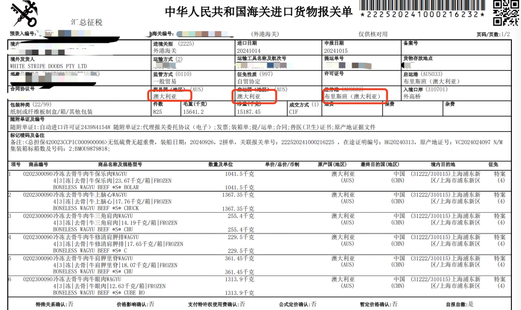
Task: Click the 商品编号 column header
Action: pyautogui.click(x=38, y=164)
